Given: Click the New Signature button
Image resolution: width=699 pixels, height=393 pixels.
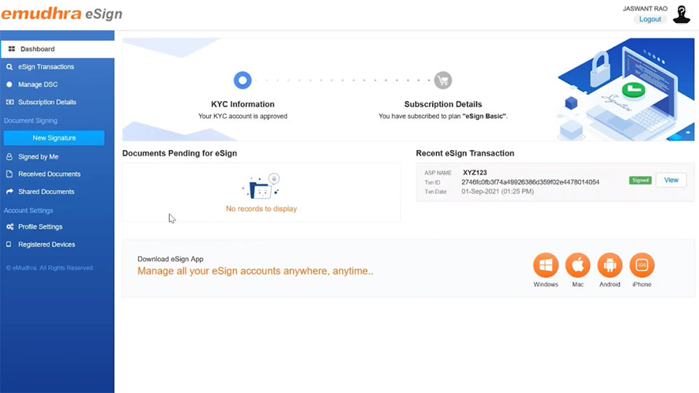Looking at the screenshot, I should click(54, 138).
